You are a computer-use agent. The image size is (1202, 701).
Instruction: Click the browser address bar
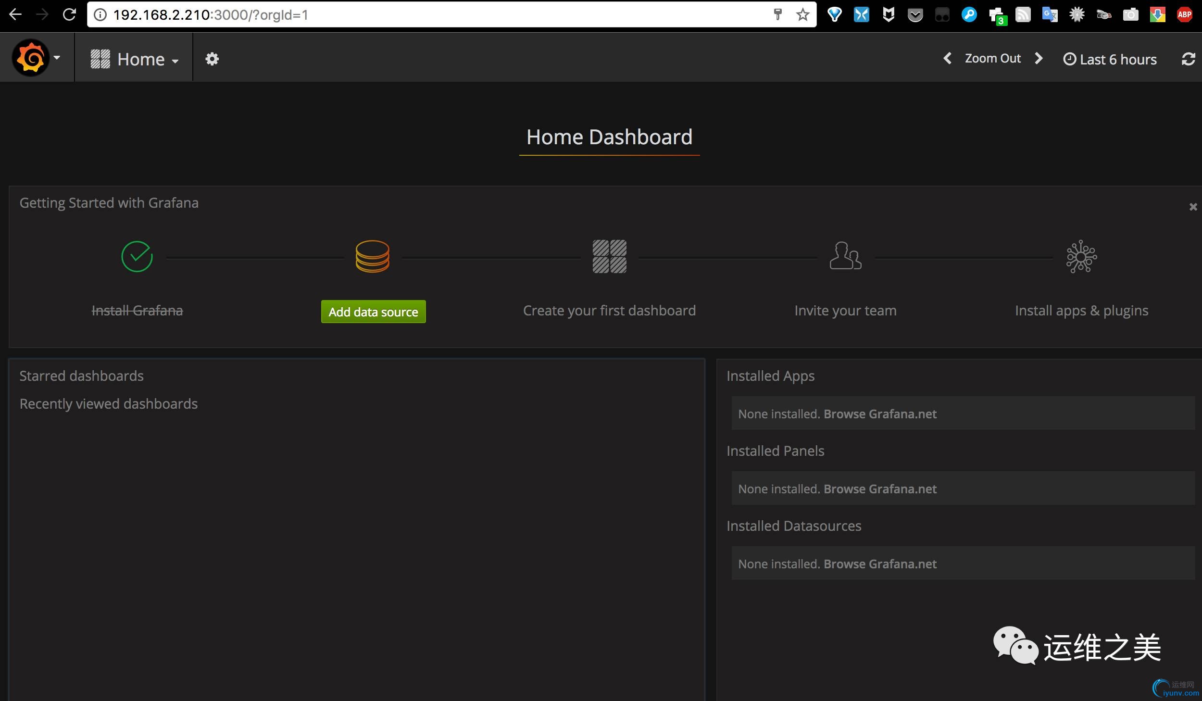[x=433, y=15]
